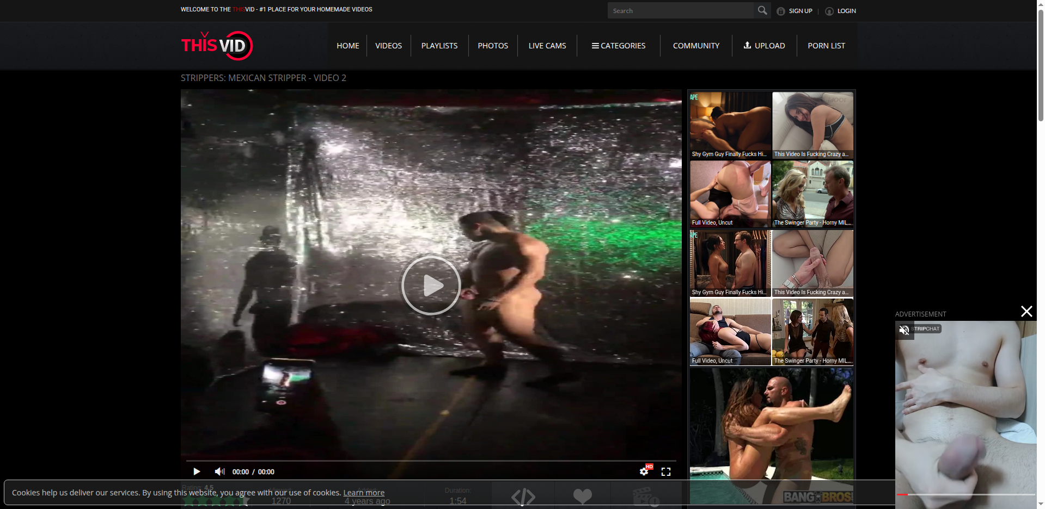Click the site logo in the header
1045x509 pixels.
pyautogui.click(x=217, y=46)
